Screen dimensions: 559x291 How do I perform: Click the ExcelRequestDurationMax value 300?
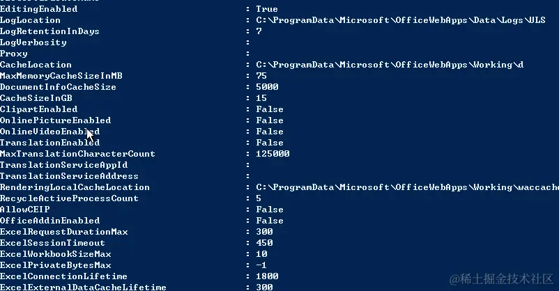264,232
